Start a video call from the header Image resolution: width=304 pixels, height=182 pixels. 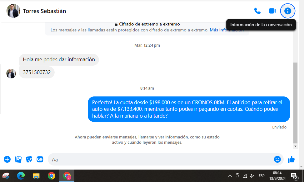(x=272, y=11)
